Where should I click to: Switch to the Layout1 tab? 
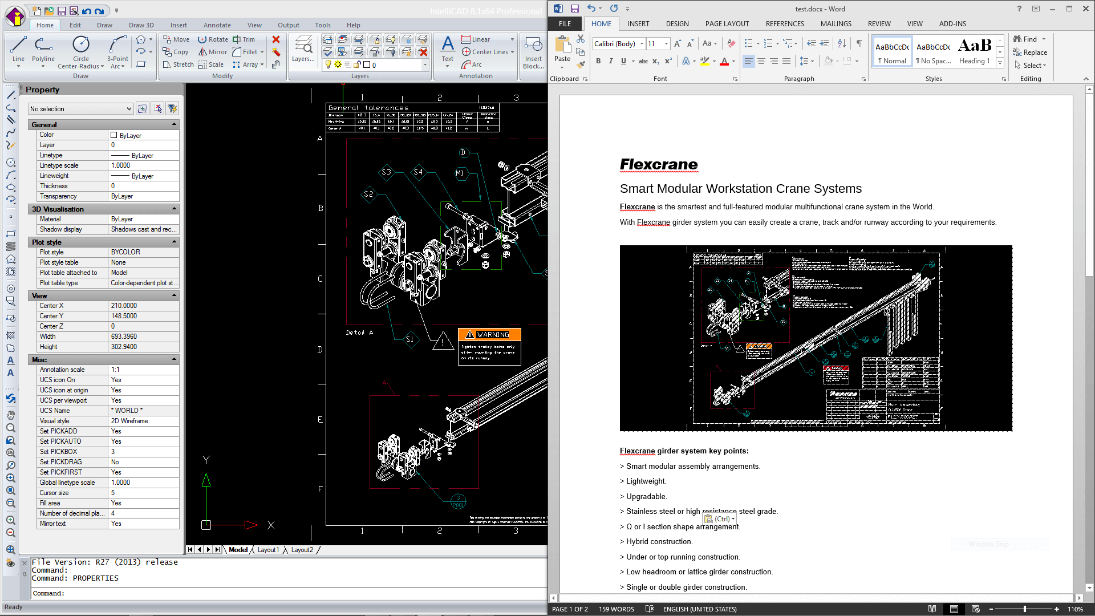[x=268, y=550]
